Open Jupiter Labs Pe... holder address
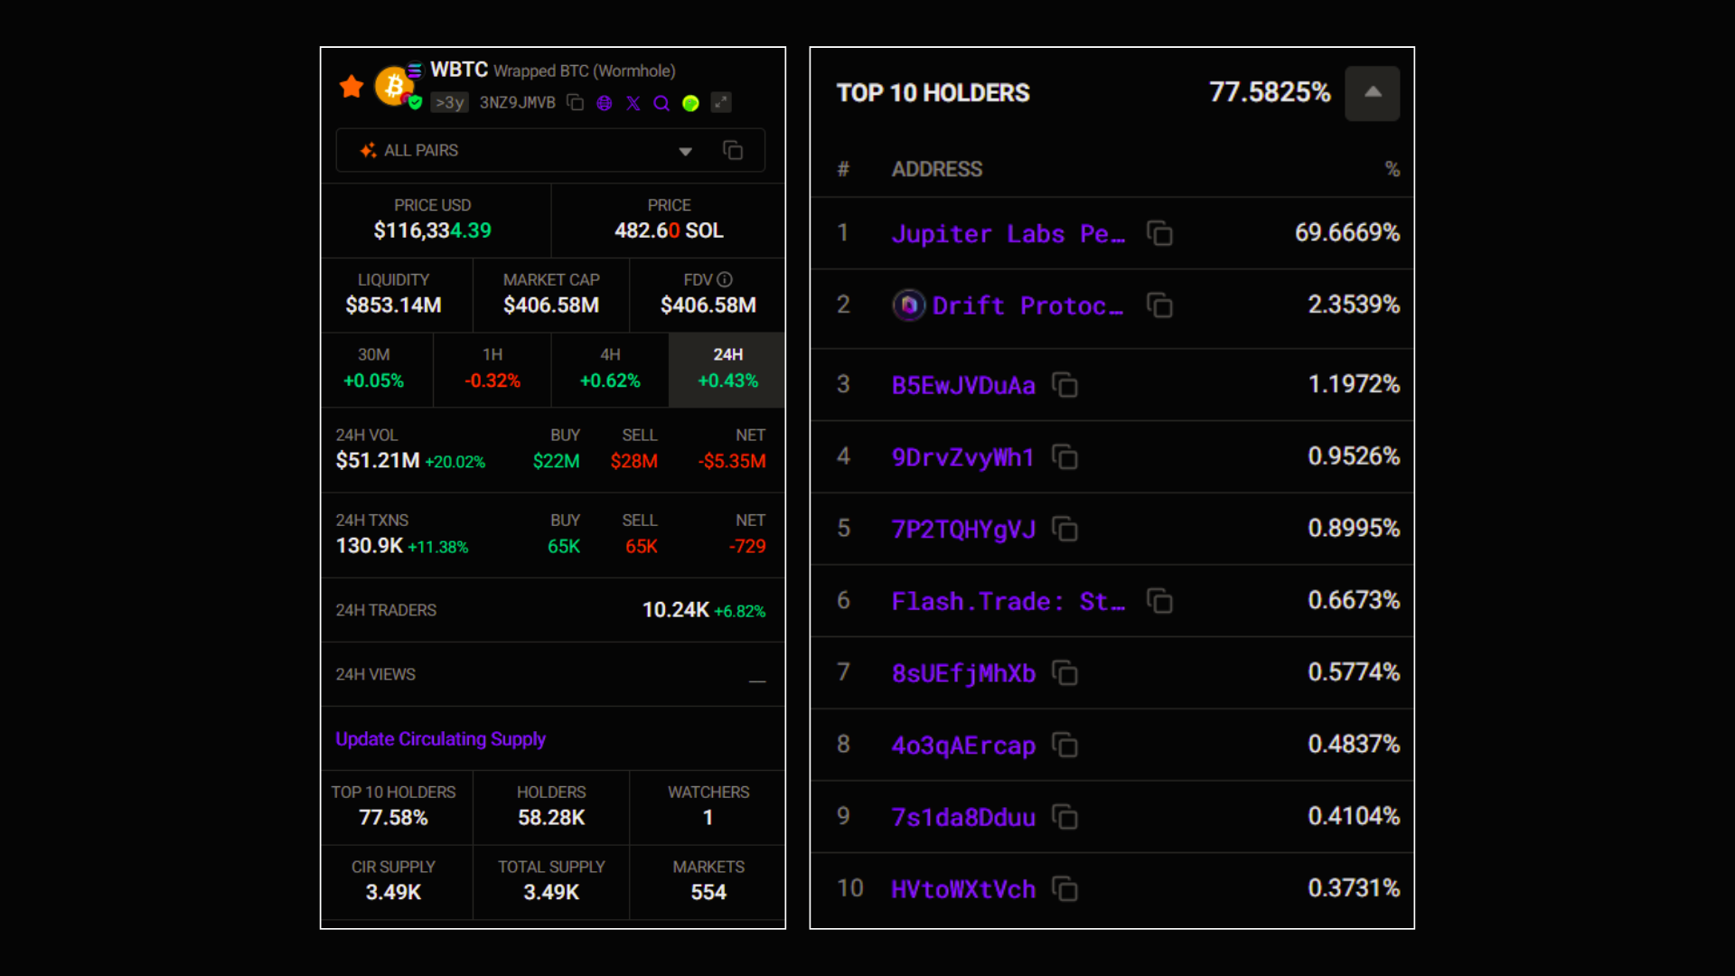The height and width of the screenshot is (976, 1735). tap(1008, 234)
